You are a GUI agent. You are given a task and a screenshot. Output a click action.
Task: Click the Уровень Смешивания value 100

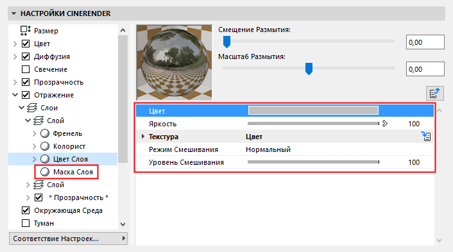click(414, 162)
